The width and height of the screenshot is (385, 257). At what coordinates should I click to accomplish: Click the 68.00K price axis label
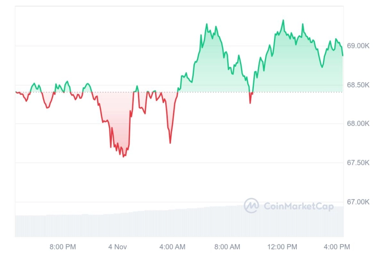358,123
